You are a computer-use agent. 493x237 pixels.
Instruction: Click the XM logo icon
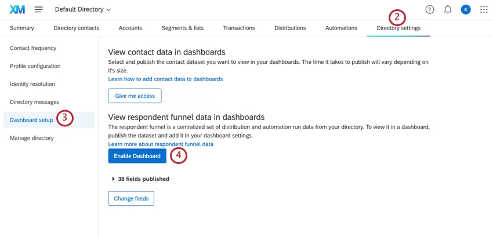(17, 10)
